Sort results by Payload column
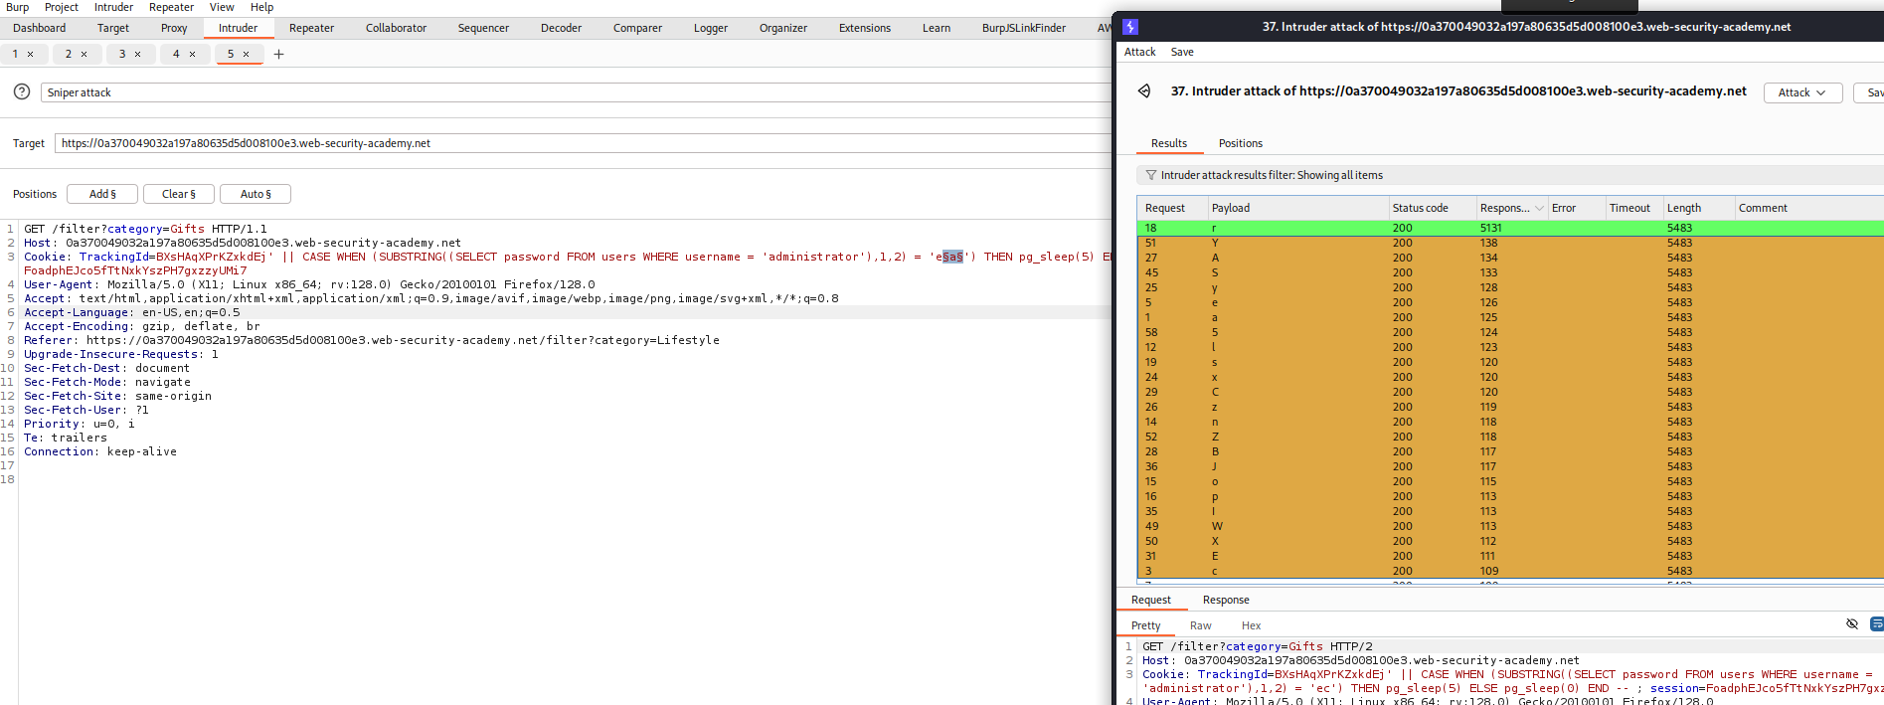The image size is (1884, 705). 1298,208
